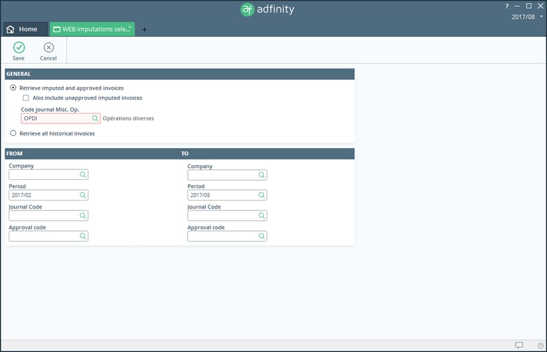Select Retrieve imputed and approved invoices
The height and width of the screenshot is (352, 547).
click(x=13, y=88)
